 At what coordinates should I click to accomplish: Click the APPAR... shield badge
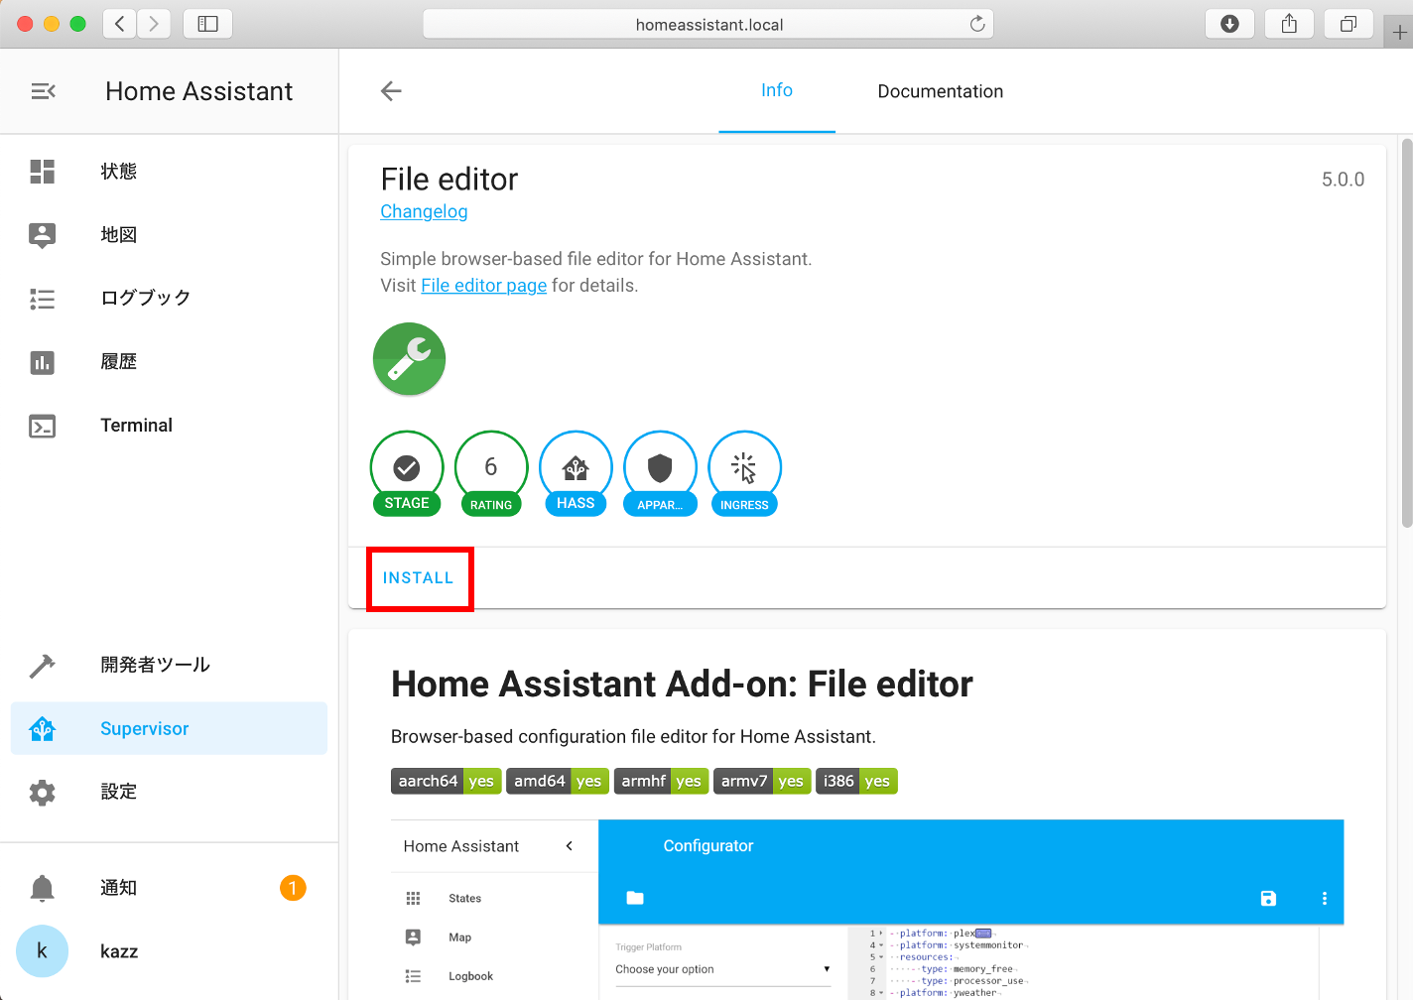click(660, 473)
